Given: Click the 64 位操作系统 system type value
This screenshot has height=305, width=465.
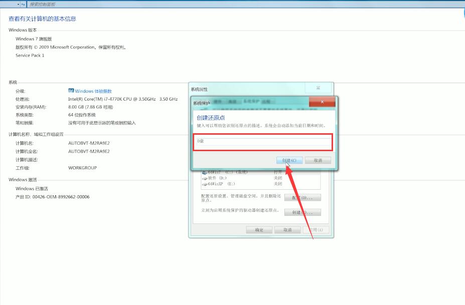Looking at the screenshot, I should point(82,115).
